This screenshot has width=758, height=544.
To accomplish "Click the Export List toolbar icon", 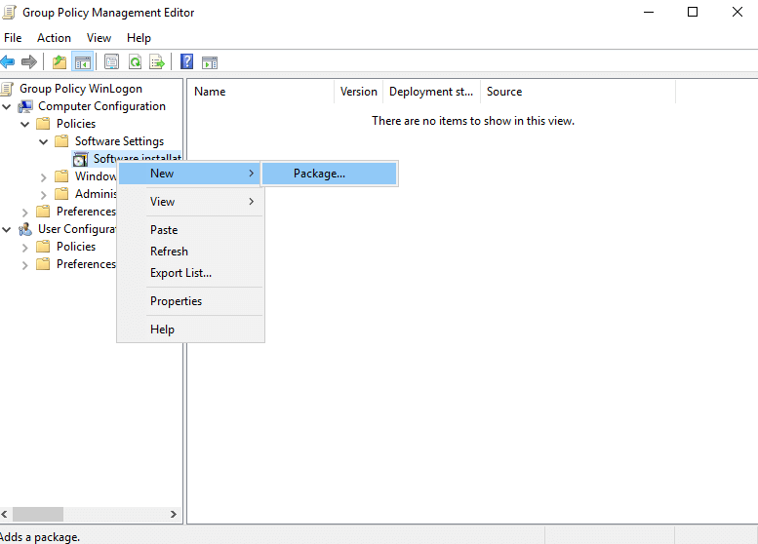I will (157, 62).
